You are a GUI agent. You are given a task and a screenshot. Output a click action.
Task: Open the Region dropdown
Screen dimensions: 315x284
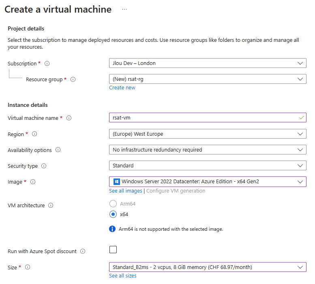pyautogui.click(x=208, y=134)
